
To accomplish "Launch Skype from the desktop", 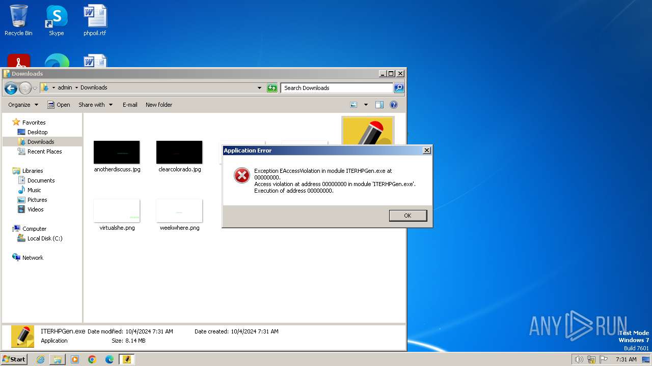I will click(x=57, y=20).
